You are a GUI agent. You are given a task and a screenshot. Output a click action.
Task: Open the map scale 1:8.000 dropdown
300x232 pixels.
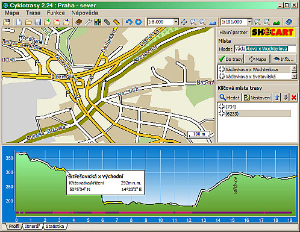176,22
